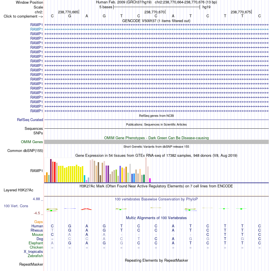Click 'Publications: Sequences in Scientific Articles' title

(156, 124)
